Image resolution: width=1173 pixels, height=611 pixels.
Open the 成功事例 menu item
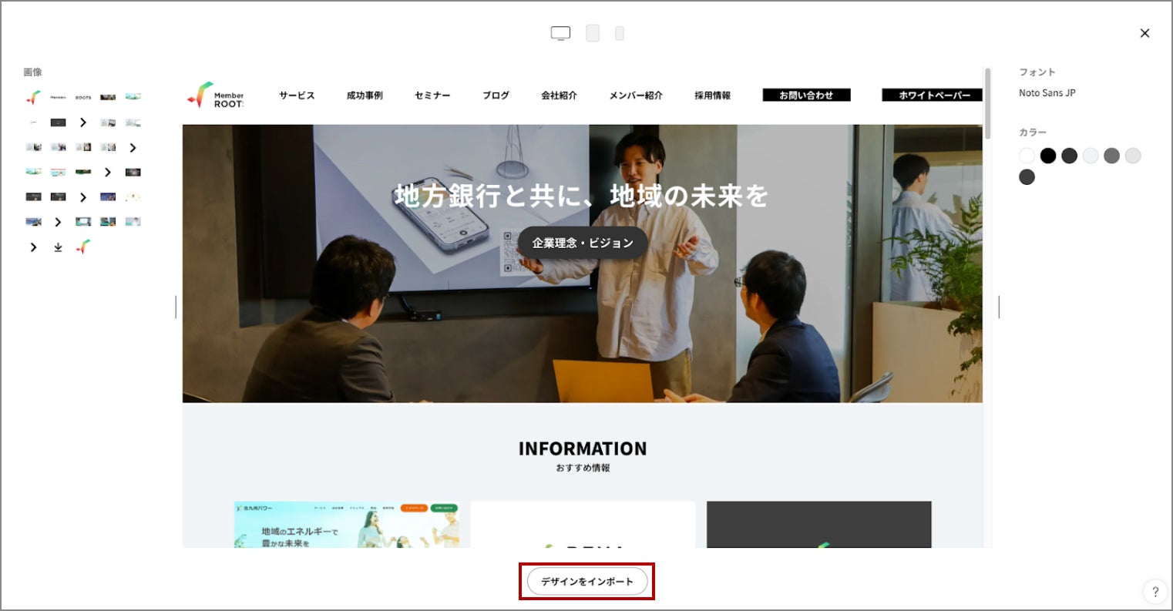coord(365,96)
